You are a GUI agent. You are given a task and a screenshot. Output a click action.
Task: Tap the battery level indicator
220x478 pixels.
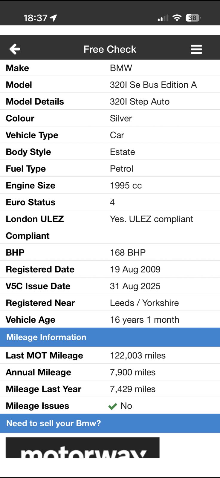193,18
